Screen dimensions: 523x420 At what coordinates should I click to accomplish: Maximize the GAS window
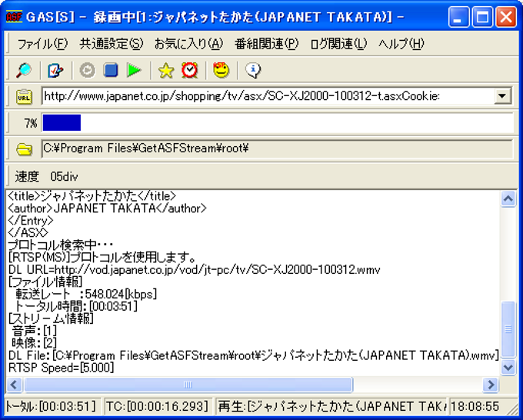[x=482, y=17]
